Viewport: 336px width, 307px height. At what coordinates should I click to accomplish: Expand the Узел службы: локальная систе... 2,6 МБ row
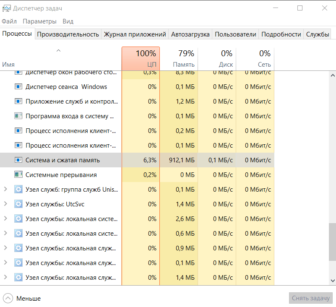click(x=5, y=219)
